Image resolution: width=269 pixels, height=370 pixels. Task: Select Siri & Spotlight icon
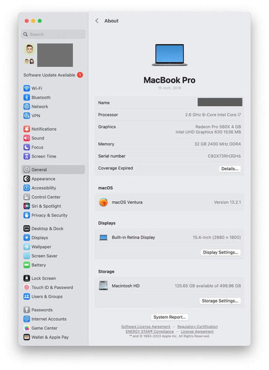(27, 206)
